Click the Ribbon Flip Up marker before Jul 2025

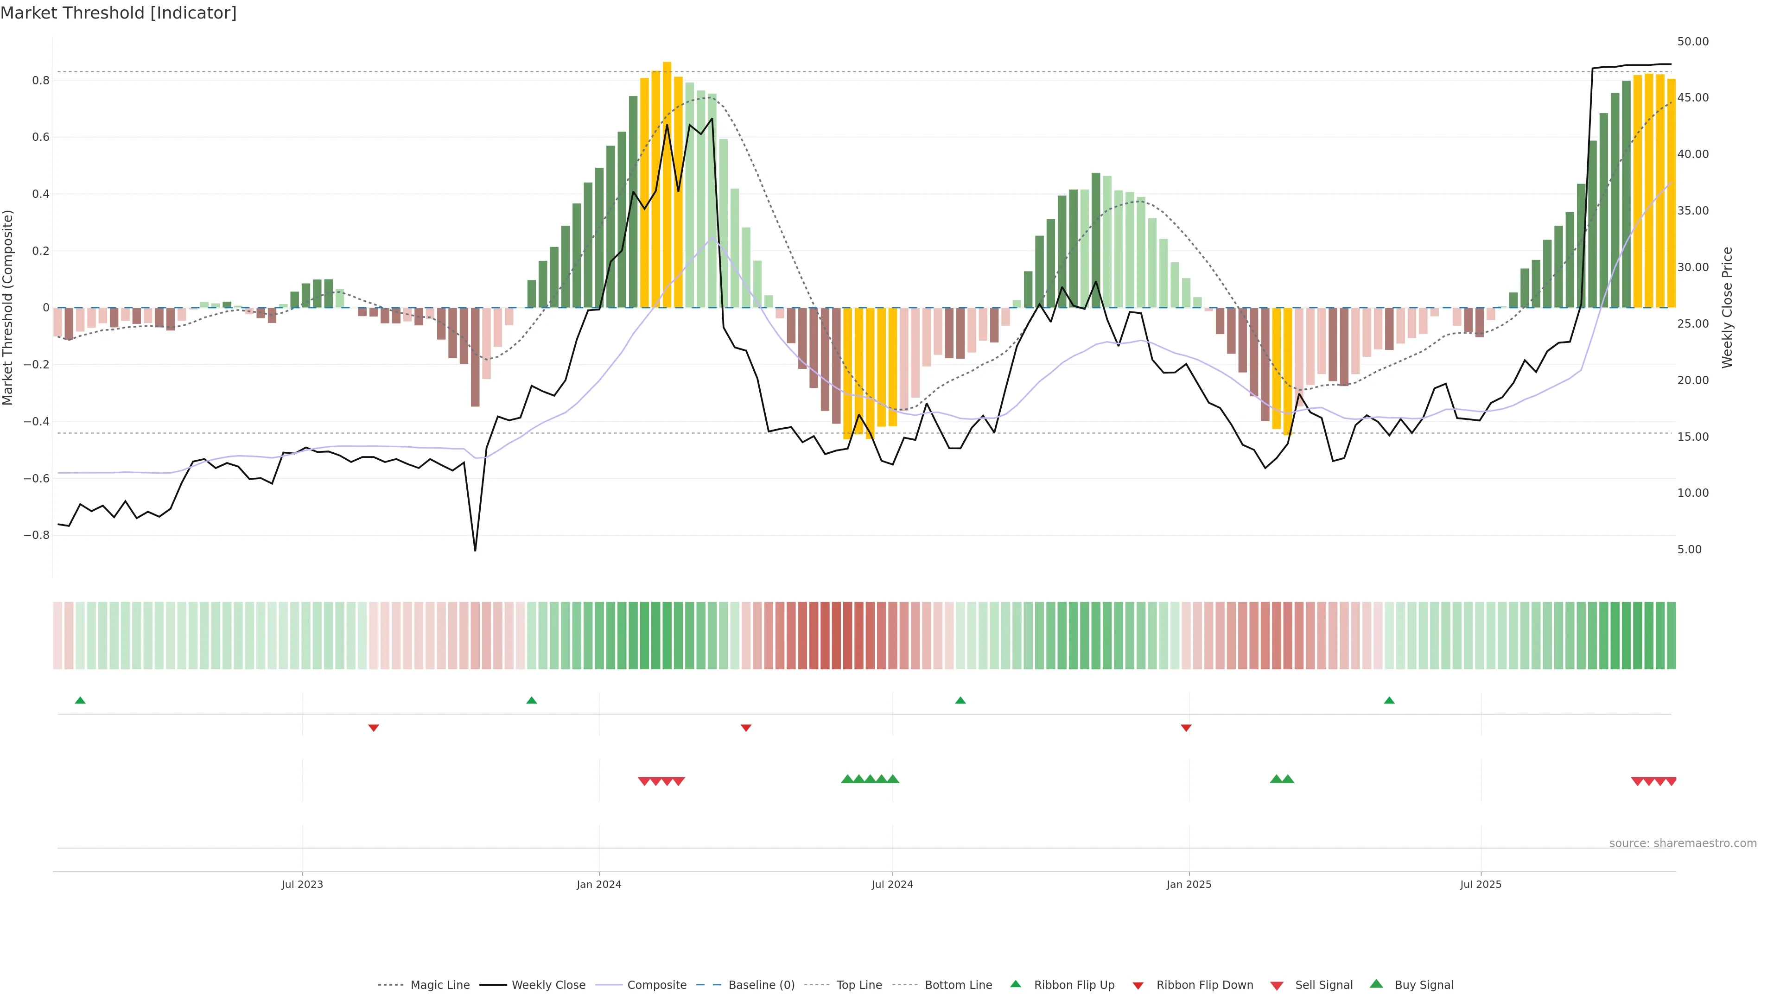1389,701
